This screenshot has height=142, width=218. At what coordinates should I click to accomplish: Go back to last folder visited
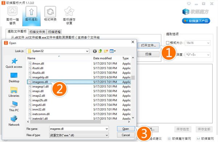tap(95, 51)
